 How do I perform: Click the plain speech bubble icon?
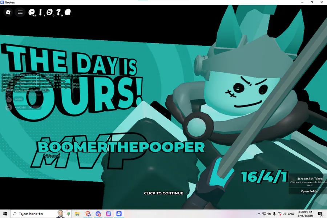68,12
